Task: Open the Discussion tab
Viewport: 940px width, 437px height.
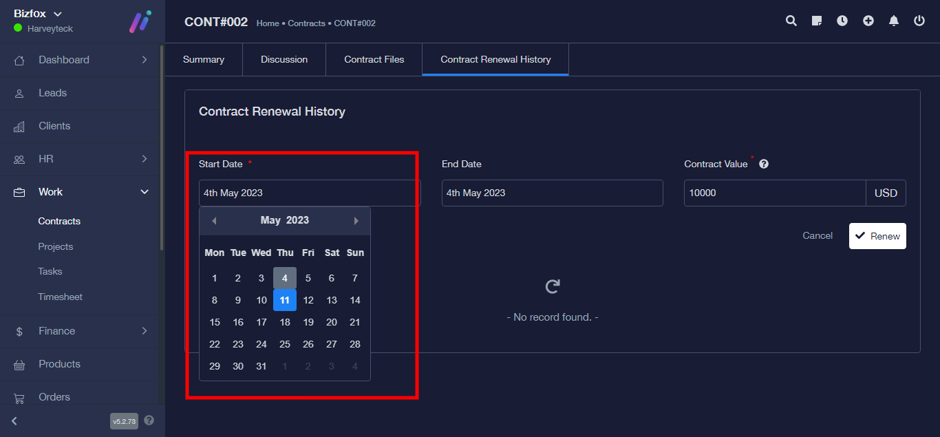Action: click(x=284, y=60)
